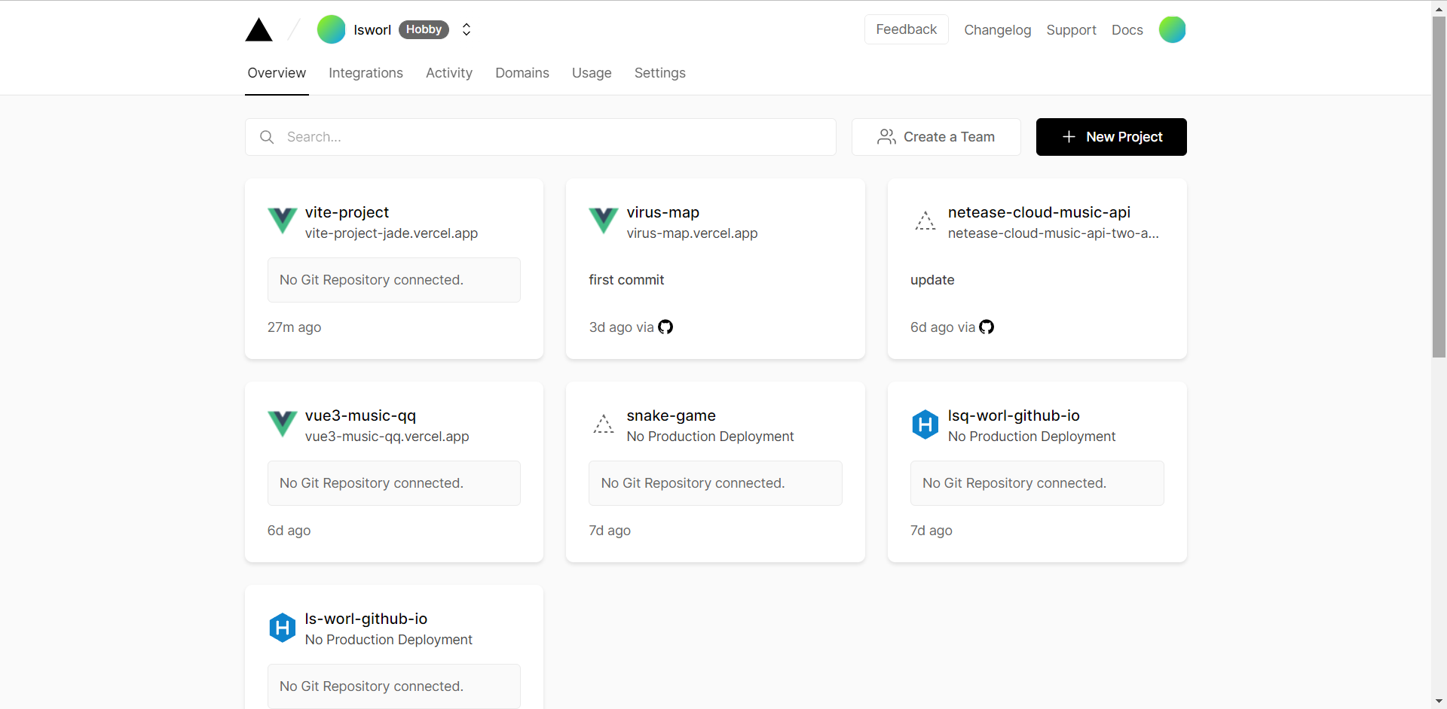Open the Feedback button
The height and width of the screenshot is (709, 1447).
point(906,29)
